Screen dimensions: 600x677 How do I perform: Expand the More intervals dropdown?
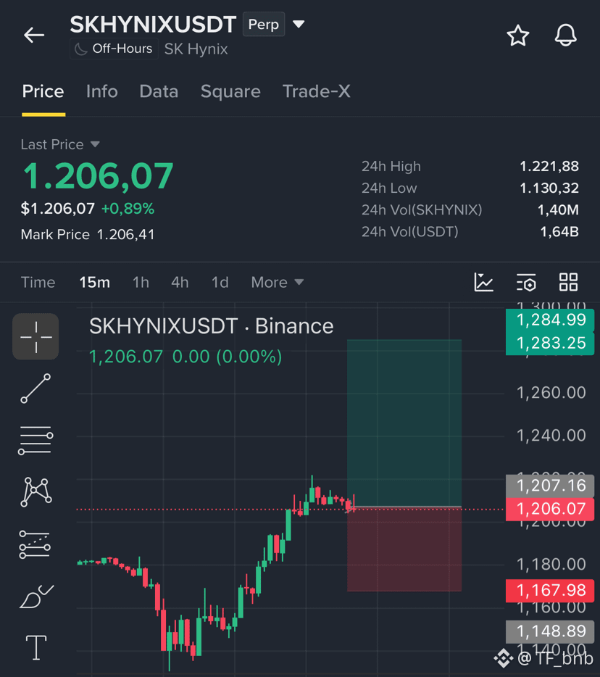coord(278,283)
